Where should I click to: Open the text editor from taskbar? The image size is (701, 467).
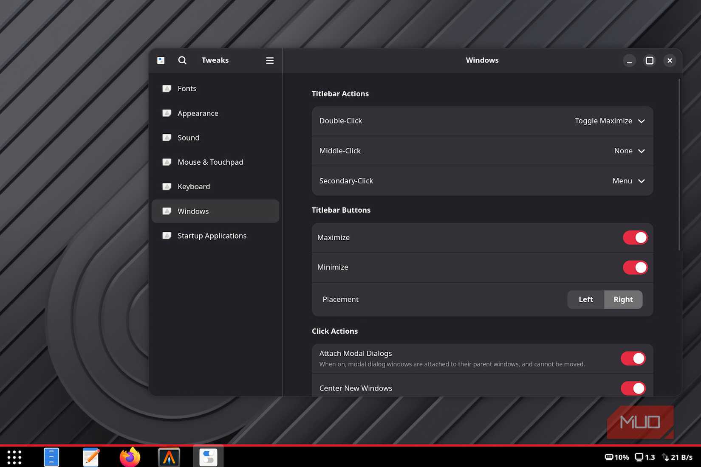pyautogui.click(x=91, y=457)
